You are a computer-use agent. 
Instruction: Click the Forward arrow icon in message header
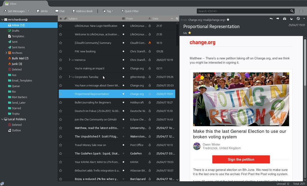278,19
